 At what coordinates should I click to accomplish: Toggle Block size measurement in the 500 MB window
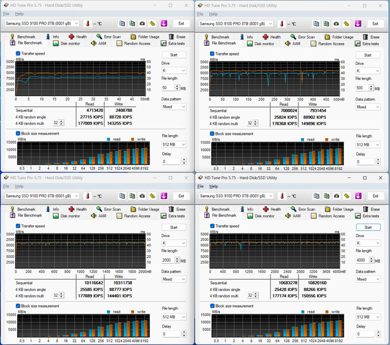pyautogui.click(x=212, y=134)
